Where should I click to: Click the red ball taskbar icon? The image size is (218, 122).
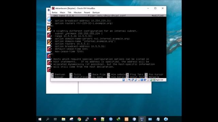point(95,119)
